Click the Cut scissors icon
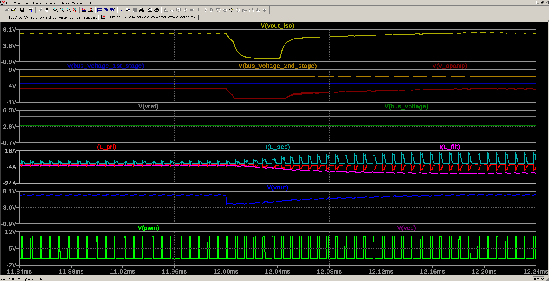Image resolution: width=549 pixels, height=281 pixels. pos(122,10)
